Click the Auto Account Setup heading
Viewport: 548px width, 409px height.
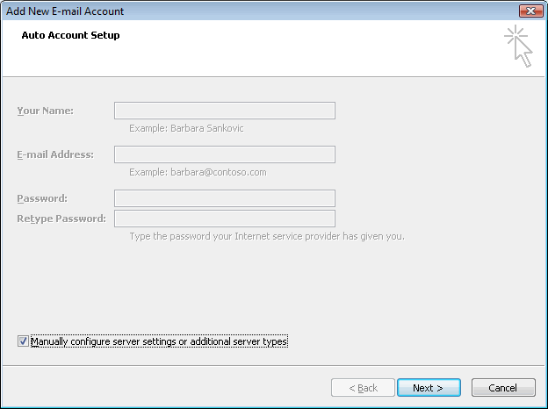pyautogui.click(x=70, y=36)
